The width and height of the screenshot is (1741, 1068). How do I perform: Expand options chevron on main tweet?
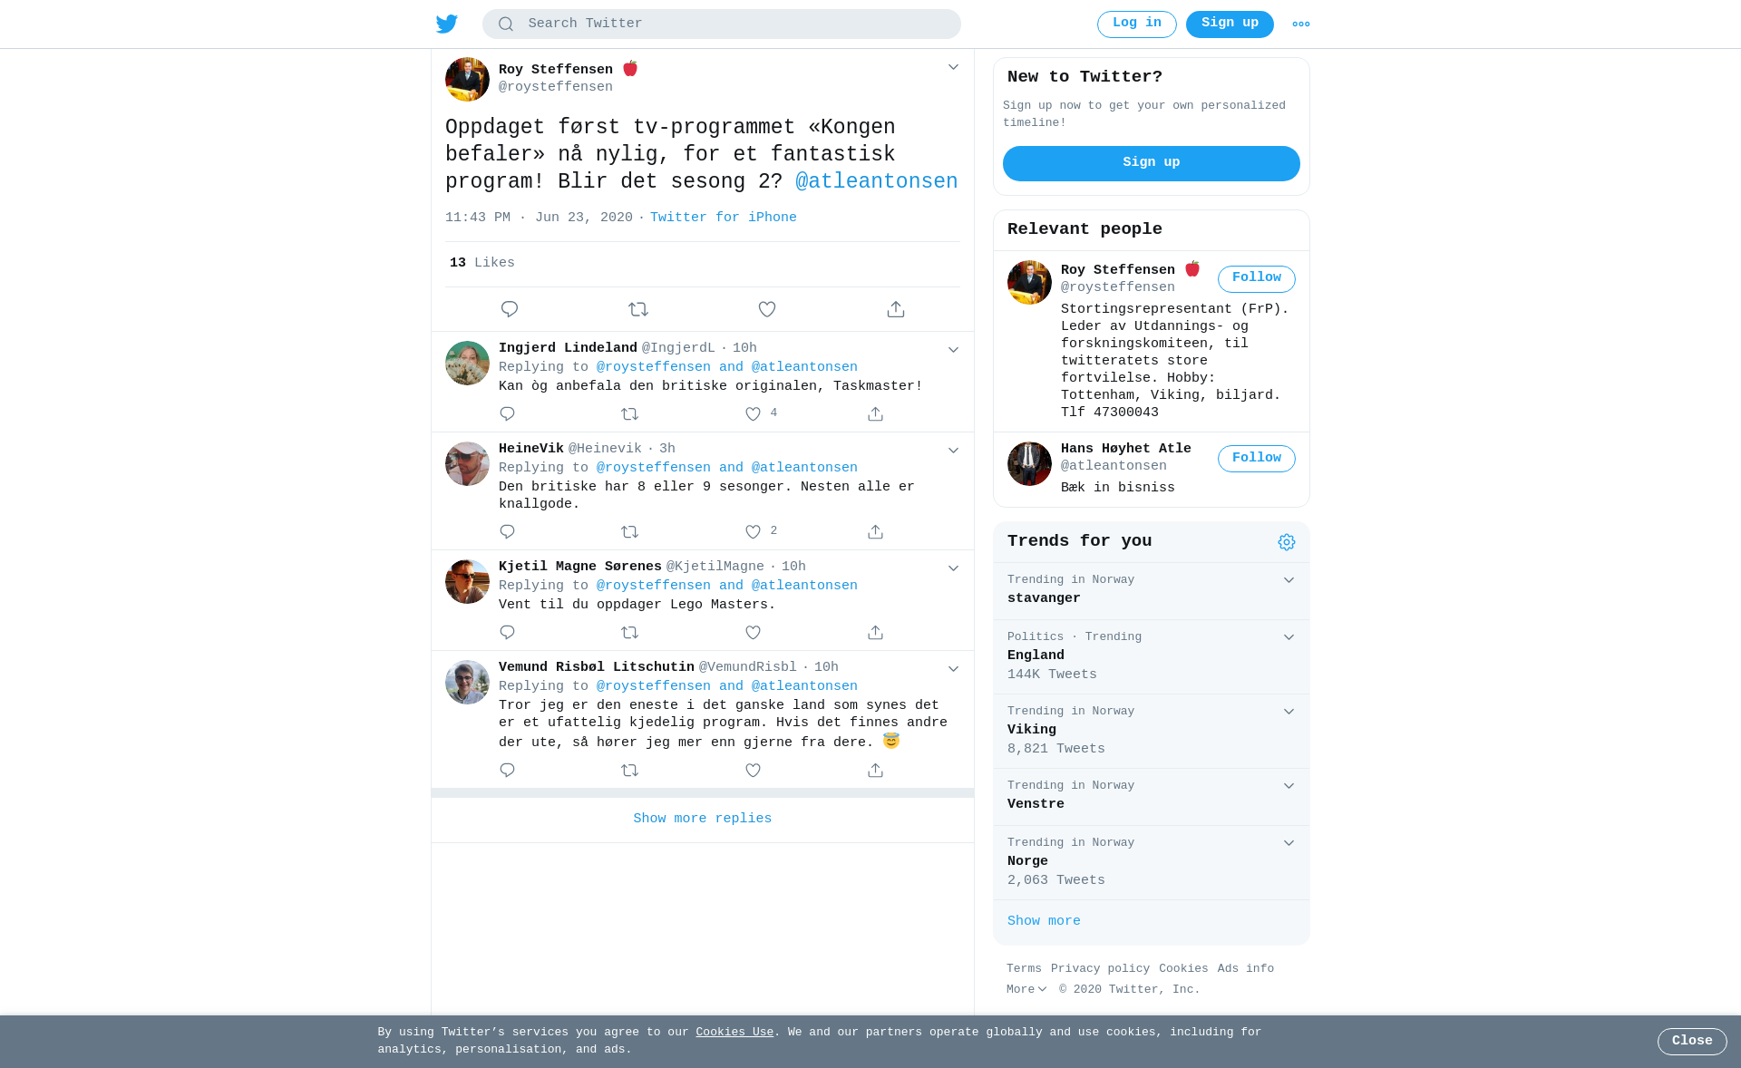click(953, 67)
